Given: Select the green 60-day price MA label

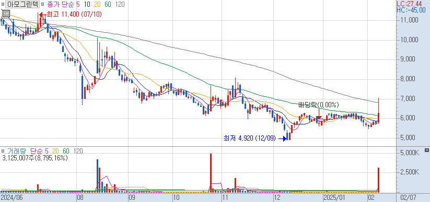Looking at the screenshot, I should [108, 4].
